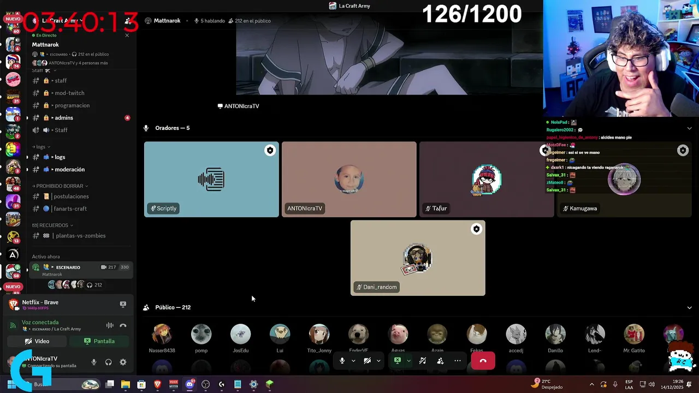Open camera options arrow in control bar

coord(378,361)
